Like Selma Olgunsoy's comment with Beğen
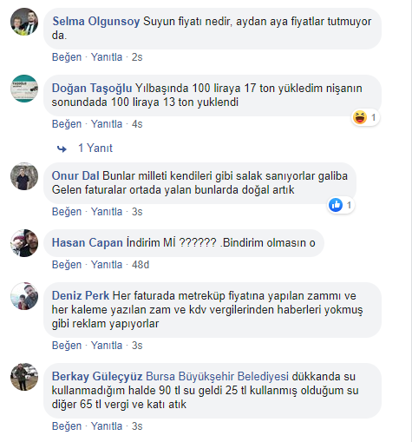412x442 pixels. tap(67, 57)
